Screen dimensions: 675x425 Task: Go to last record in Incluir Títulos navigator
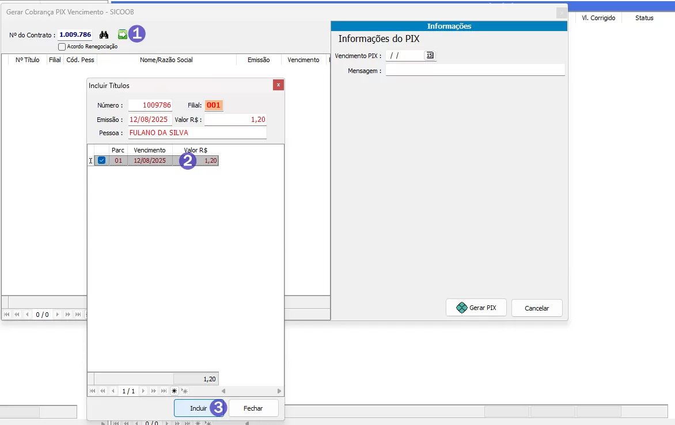pos(164,391)
